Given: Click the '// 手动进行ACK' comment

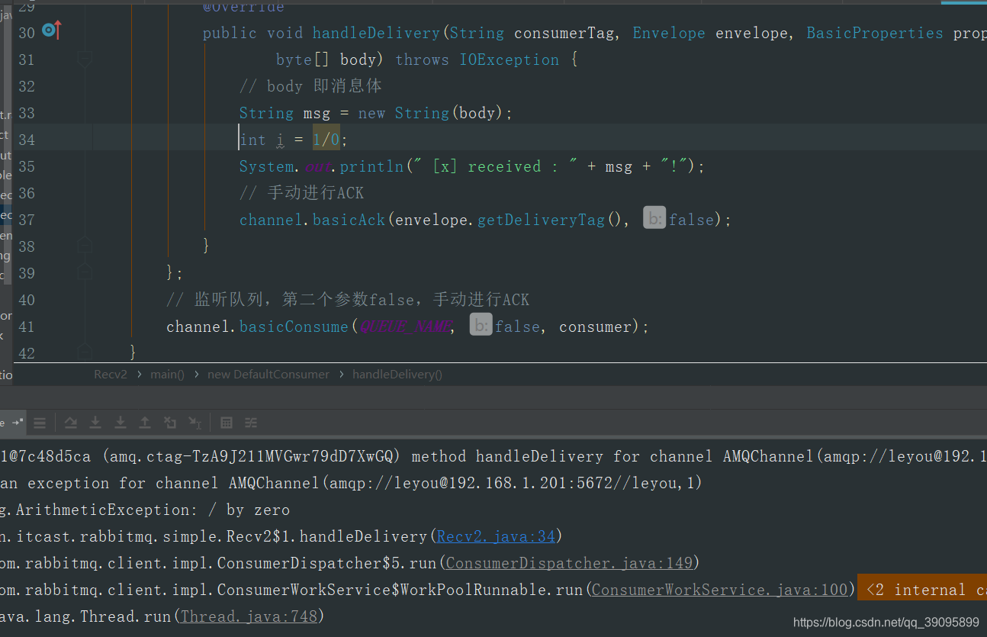Looking at the screenshot, I should pyautogui.click(x=301, y=193).
